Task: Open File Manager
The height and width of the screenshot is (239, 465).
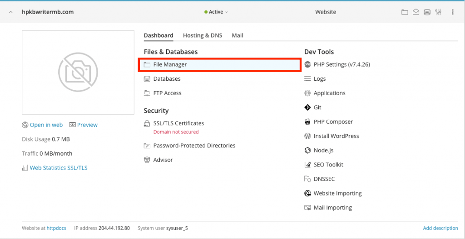Action: 170,65
